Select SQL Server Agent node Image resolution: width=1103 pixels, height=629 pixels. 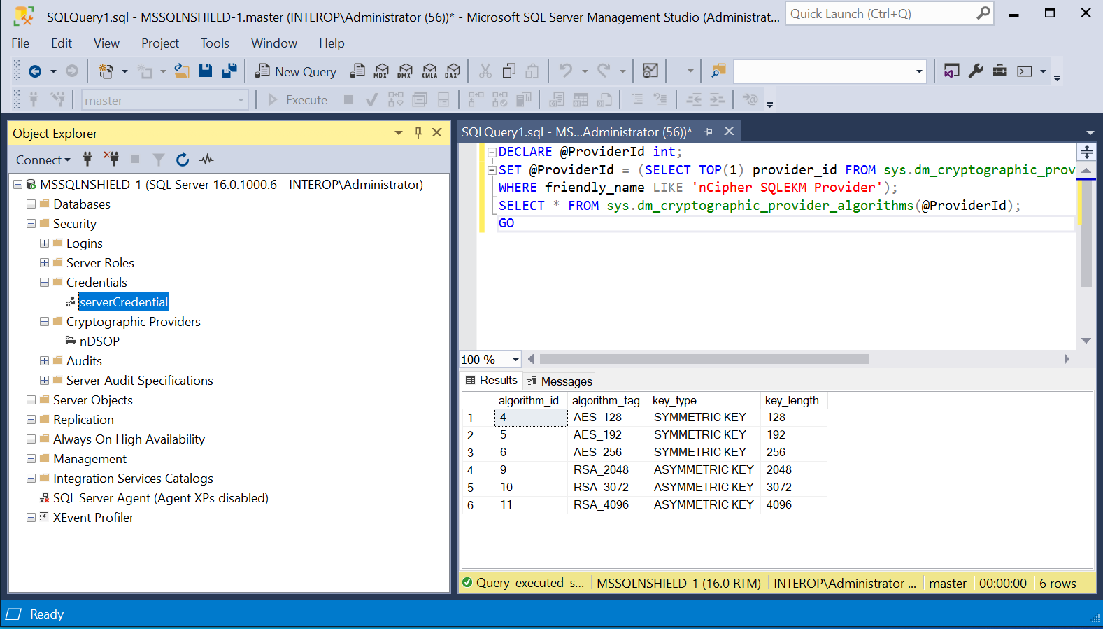[160, 498]
